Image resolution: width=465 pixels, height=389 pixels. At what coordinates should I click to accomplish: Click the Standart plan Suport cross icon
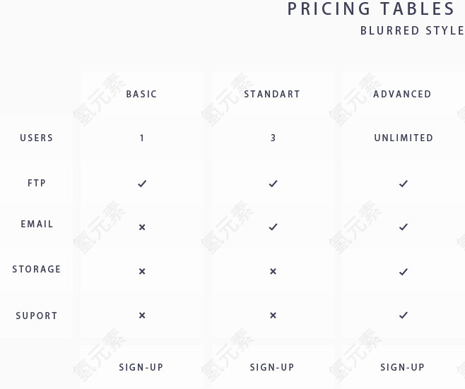coord(273,316)
